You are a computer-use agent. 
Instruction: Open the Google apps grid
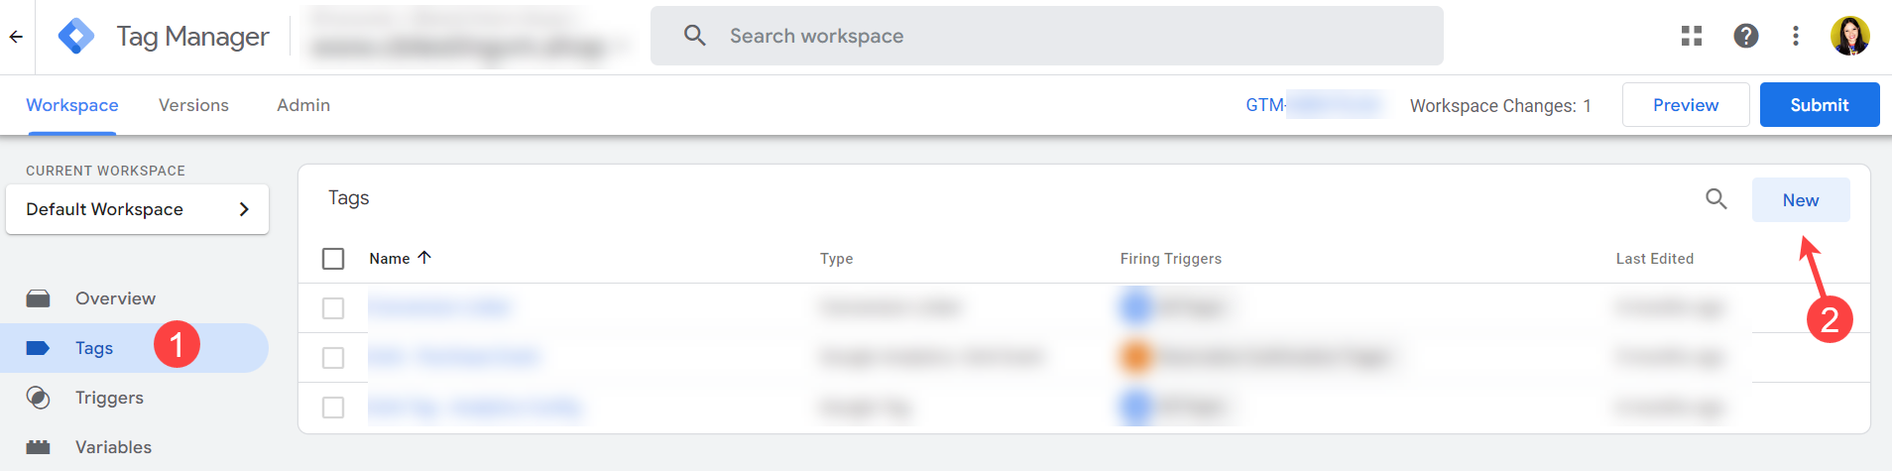pos(1692,37)
